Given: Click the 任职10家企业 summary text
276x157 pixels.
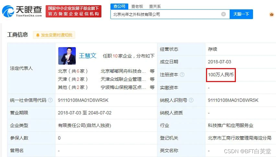Looking at the screenshot, I should coord(129,56).
